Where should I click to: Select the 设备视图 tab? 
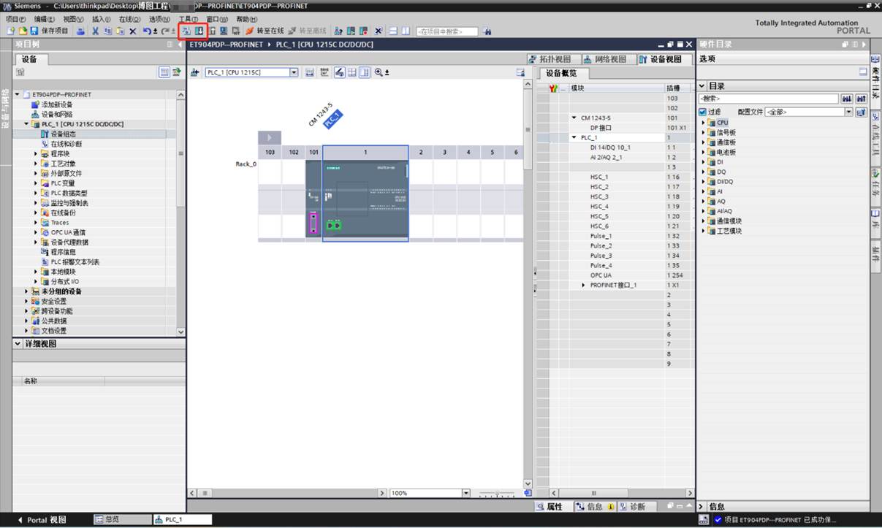pyautogui.click(x=664, y=59)
